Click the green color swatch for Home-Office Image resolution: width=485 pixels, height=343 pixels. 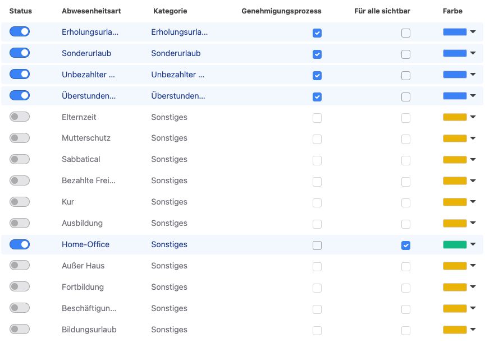click(x=456, y=244)
